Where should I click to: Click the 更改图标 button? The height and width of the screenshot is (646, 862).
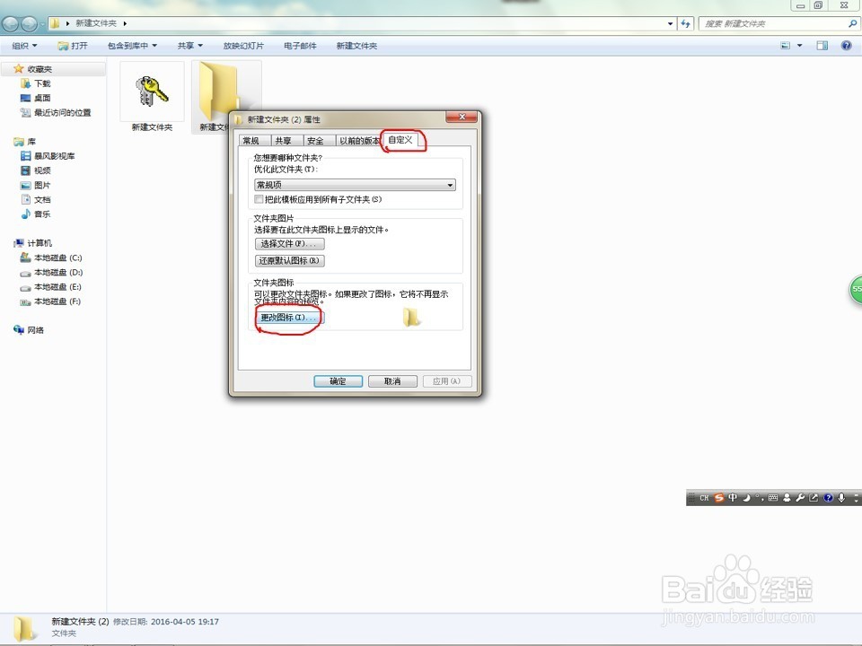[290, 318]
